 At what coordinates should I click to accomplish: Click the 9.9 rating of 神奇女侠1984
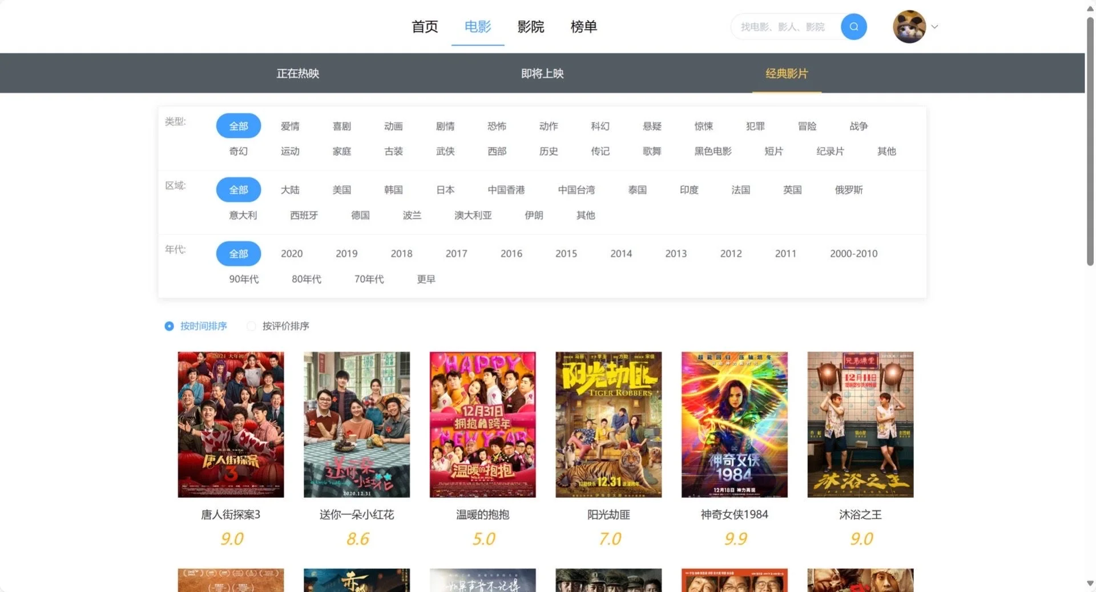pyautogui.click(x=735, y=539)
